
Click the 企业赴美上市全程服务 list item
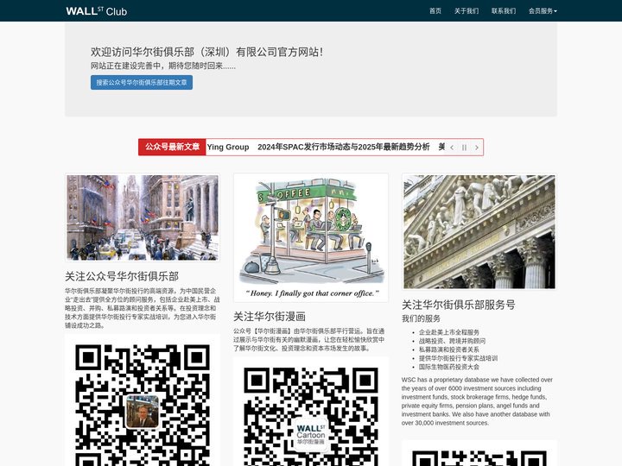coord(449,332)
